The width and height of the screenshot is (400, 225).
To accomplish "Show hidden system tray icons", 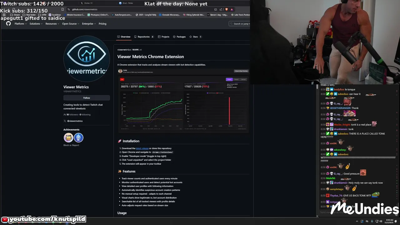I will (357, 221).
